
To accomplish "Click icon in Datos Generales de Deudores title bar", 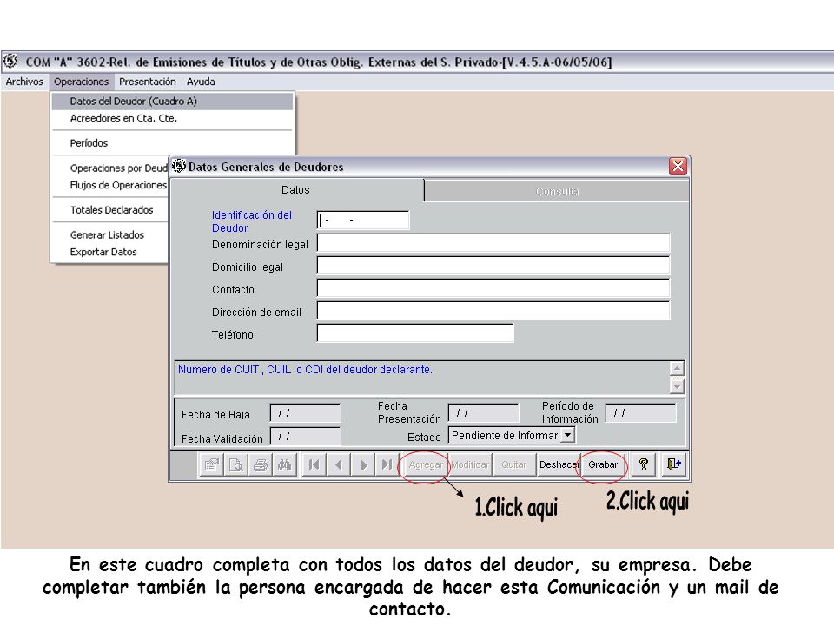I will click(179, 166).
